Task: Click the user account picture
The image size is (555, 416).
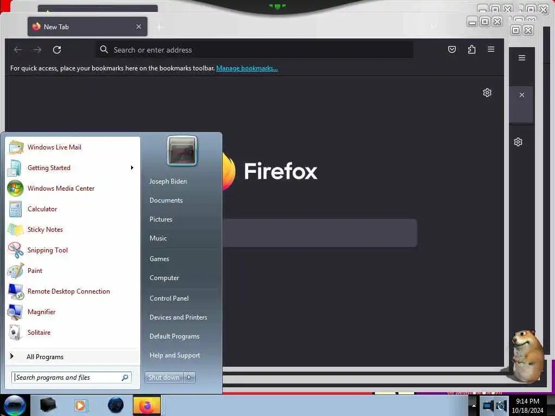Action: tap(182, 151)
